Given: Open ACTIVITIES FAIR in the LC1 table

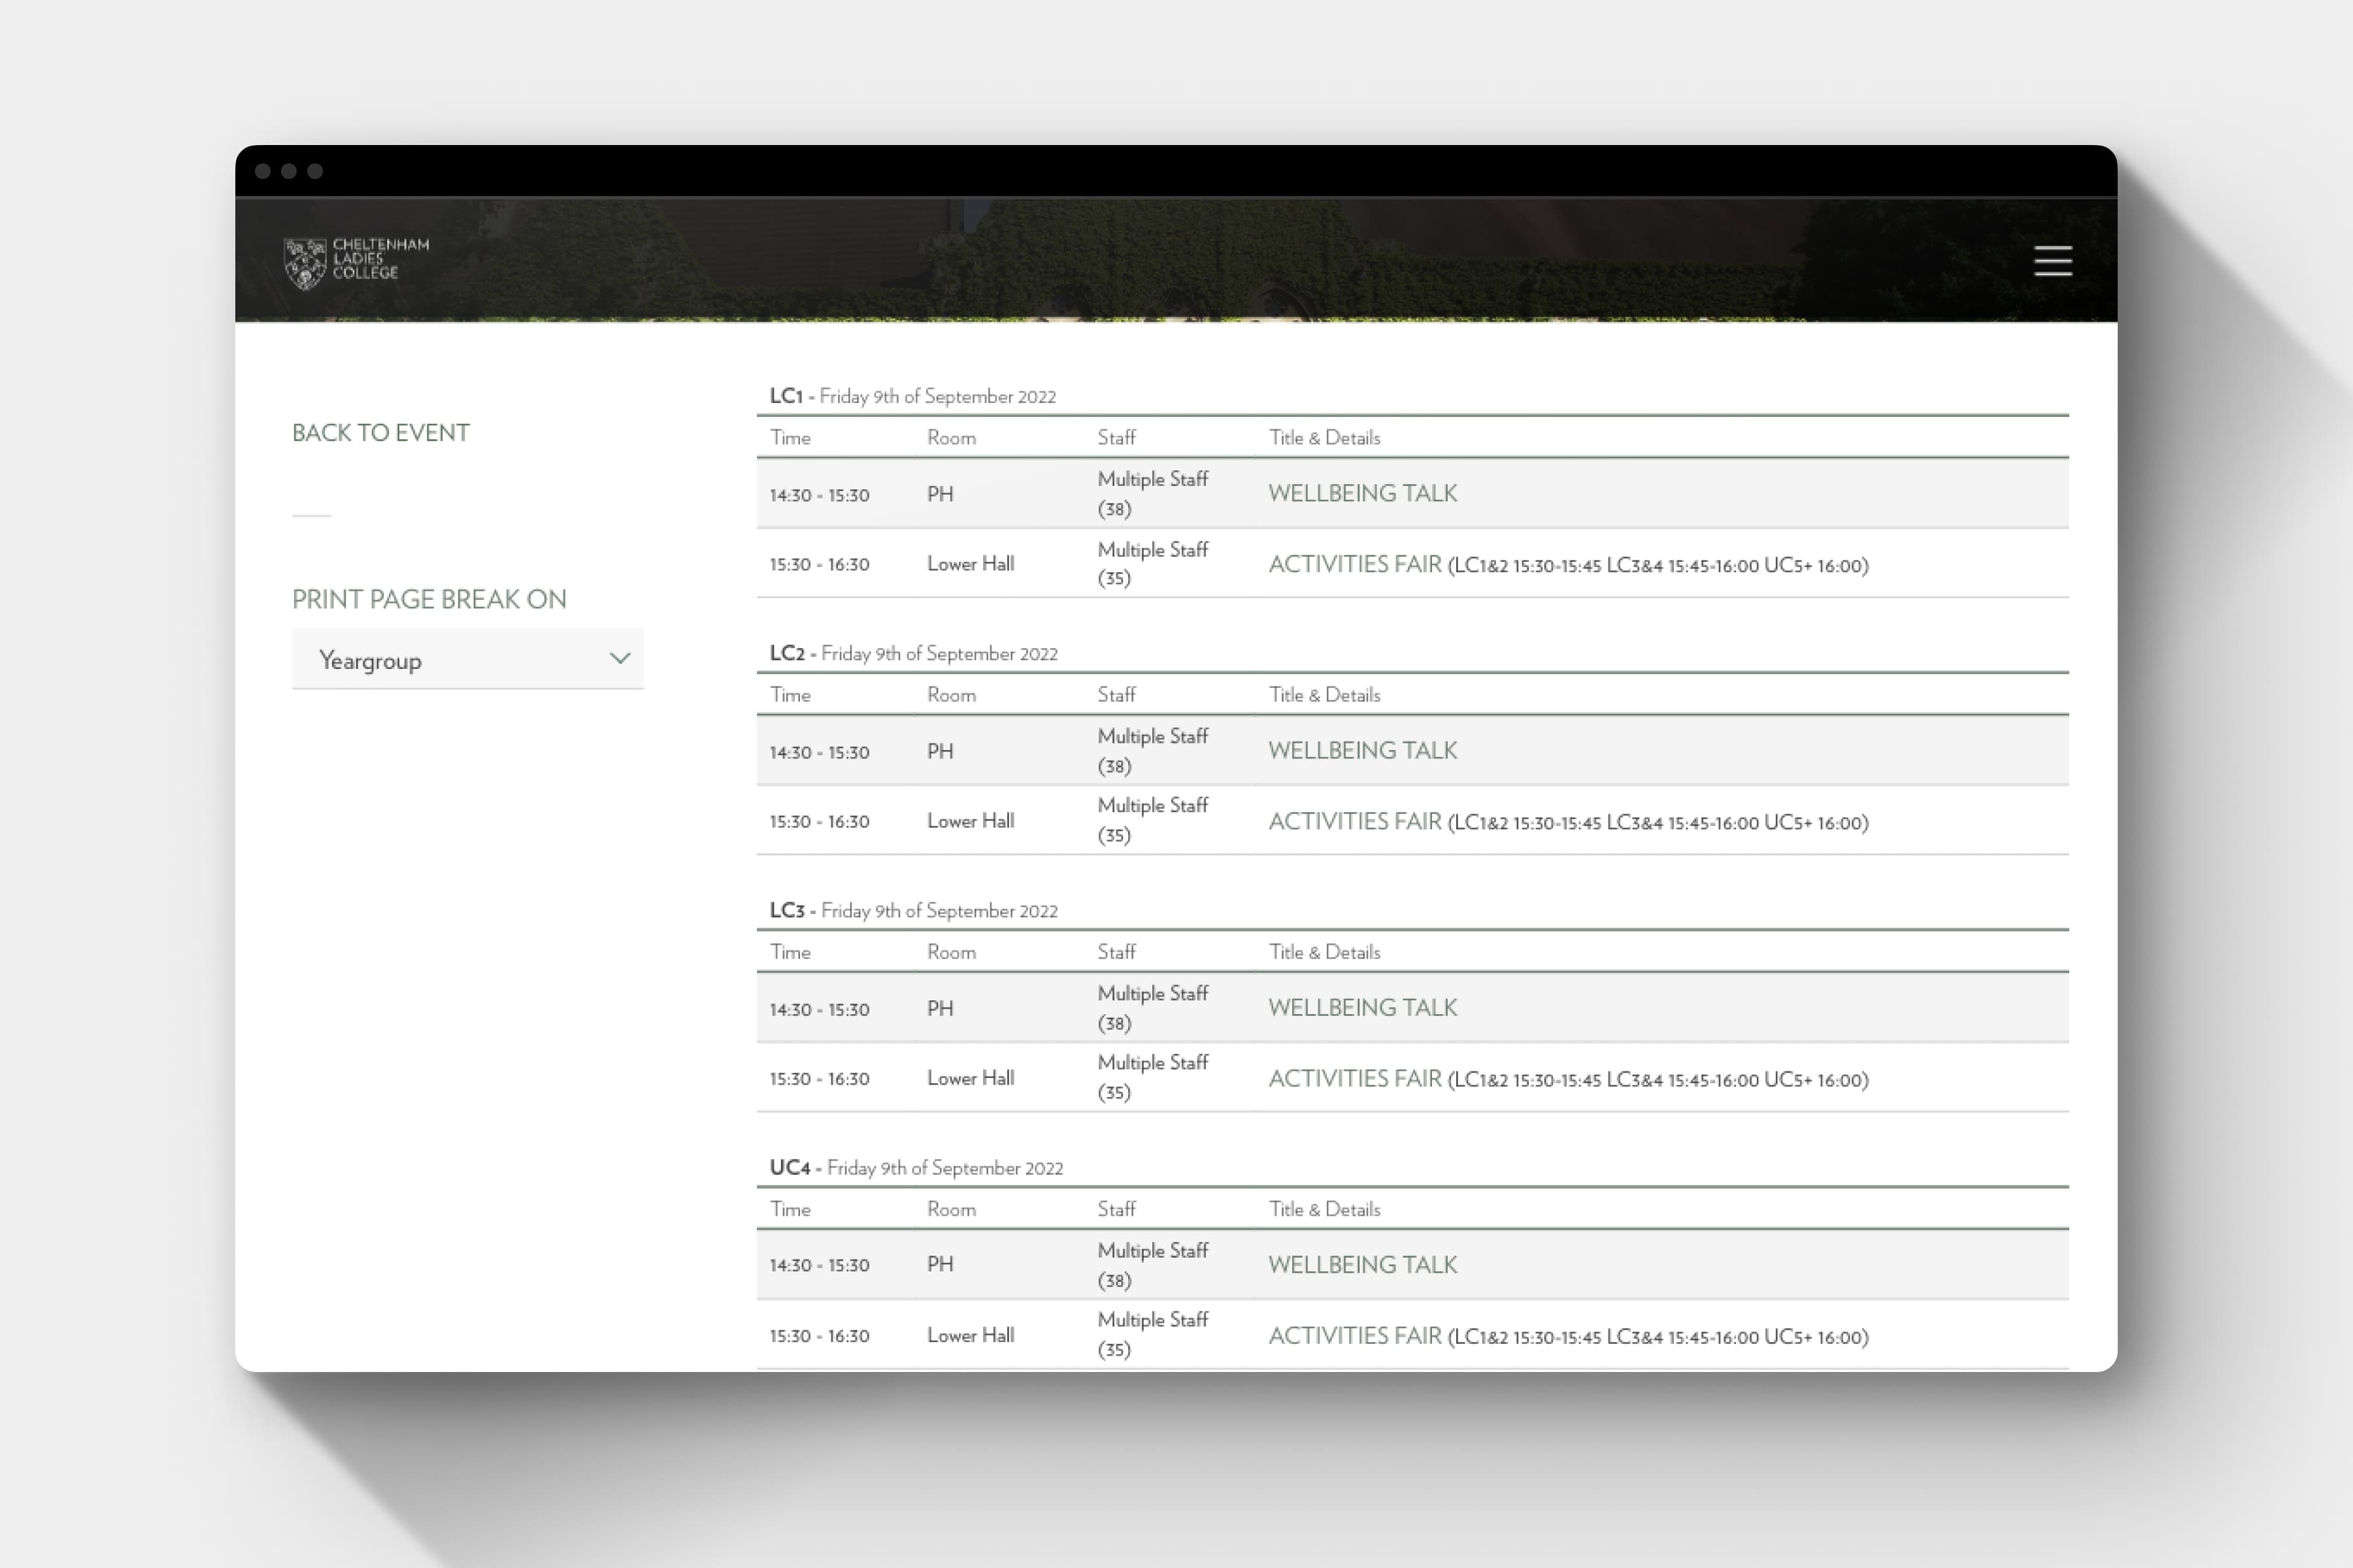Looking at the screenshot, I should pos(1354,564).
